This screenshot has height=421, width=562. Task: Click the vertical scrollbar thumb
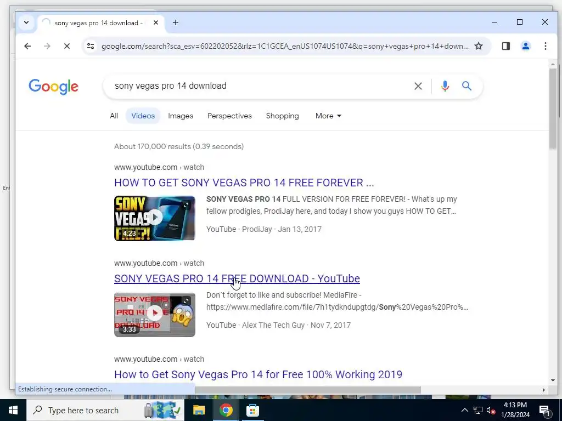click(x=553, y=109)
